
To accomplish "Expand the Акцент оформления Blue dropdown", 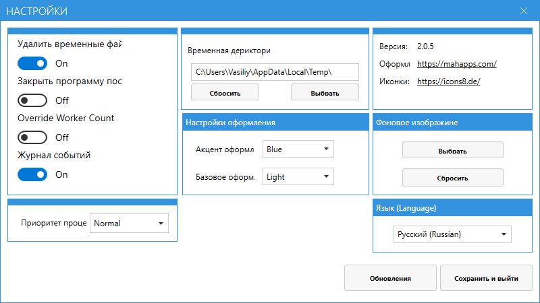I will click(298, 149).
